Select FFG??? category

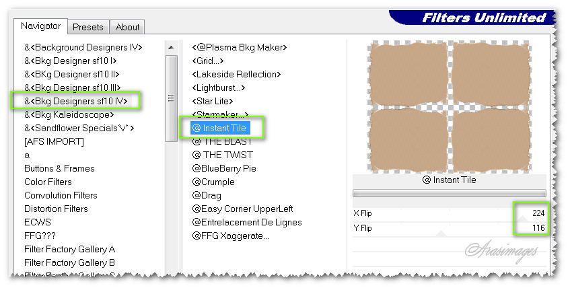[x=40, y=235]
